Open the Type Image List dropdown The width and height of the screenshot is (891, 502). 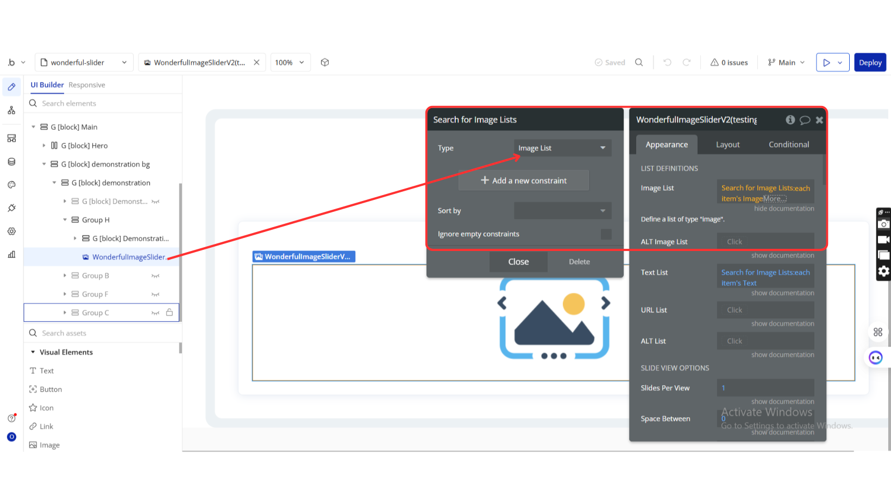pyautogui.click(x=563, y=148)
